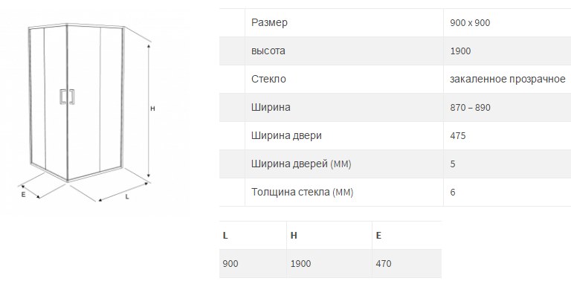Screen dimensions: 571x281
Task: Click the L dimension label on diagram
Action: pyautogui.click(x=127, y=196)
